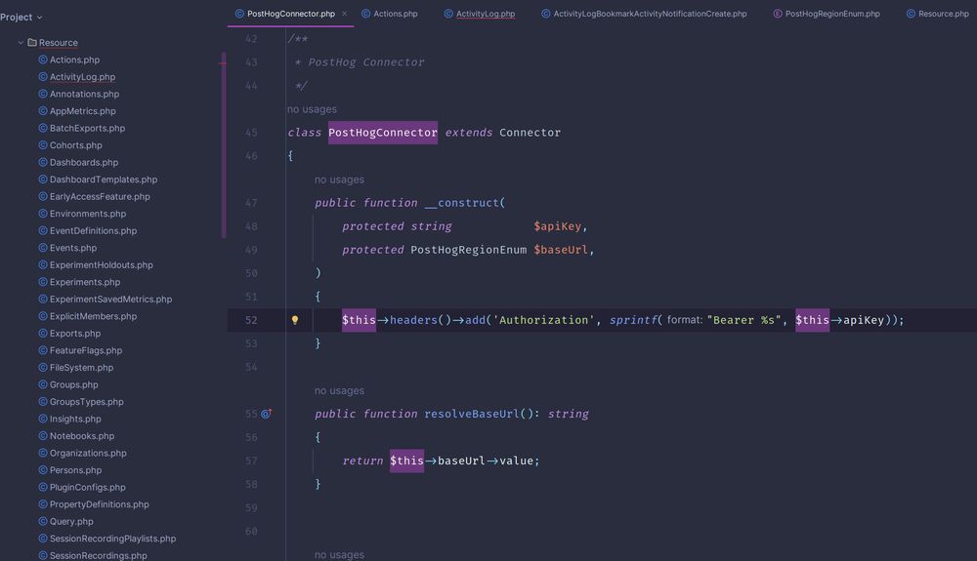Switch to the PostHogConnector.php tab
The height and width of the screenshot is (561, 977).
tap(290, 14)
